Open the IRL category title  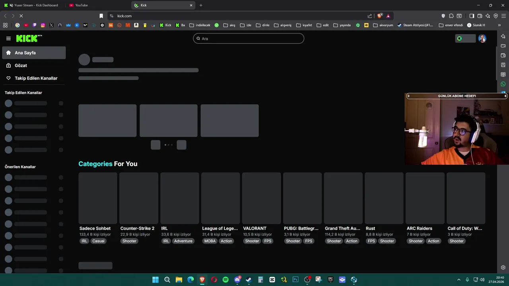164,228
